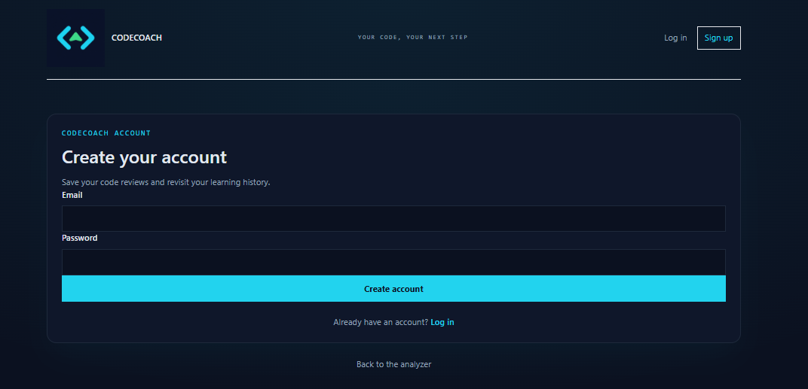Open the Log in header link

point(675,38)
